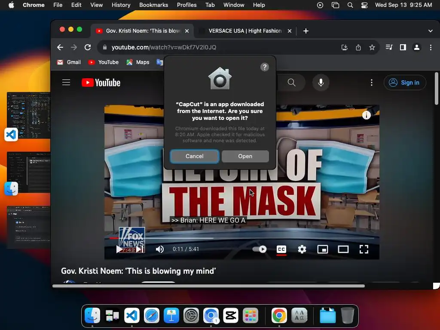The width and height of the screenshot is (440, 330).
Task: Open CapCut from the dock
Action: coord(231,315)
